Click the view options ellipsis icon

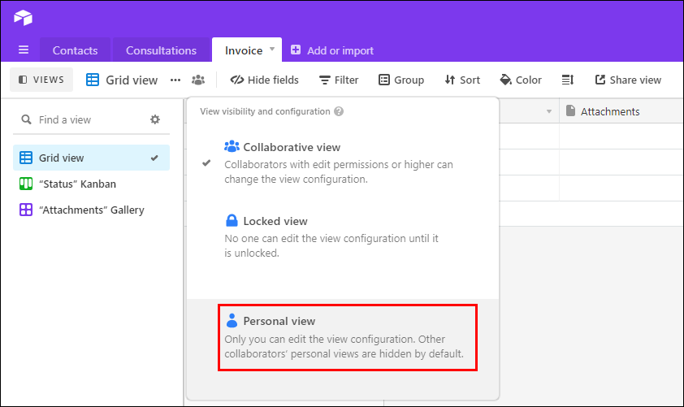(175, 80)
